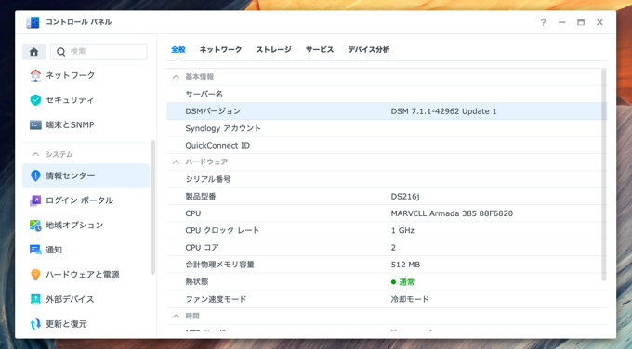The width and height of the screenshot is (632, 349).
Task: Open 地域オプション icon in sidebar
Action: pyautogui.click(x=35, y=226)
